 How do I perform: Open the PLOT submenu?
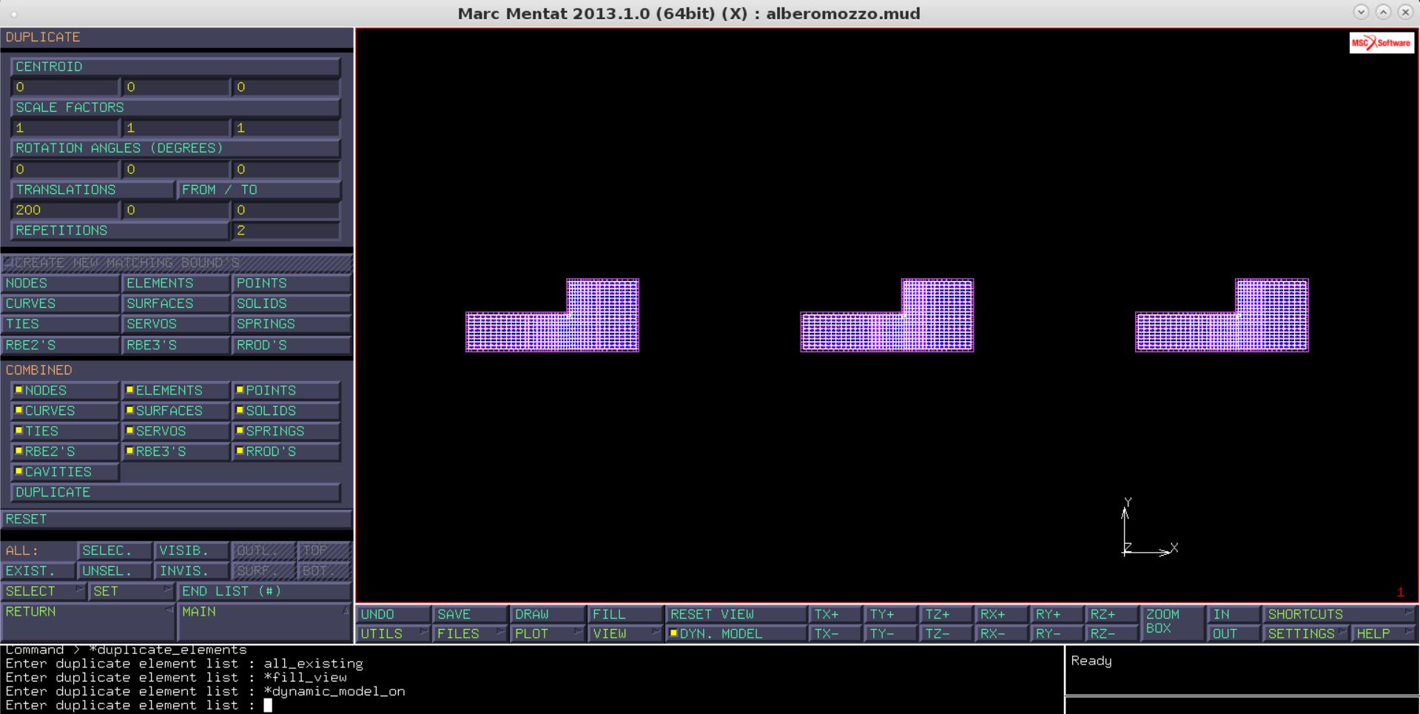548,634
